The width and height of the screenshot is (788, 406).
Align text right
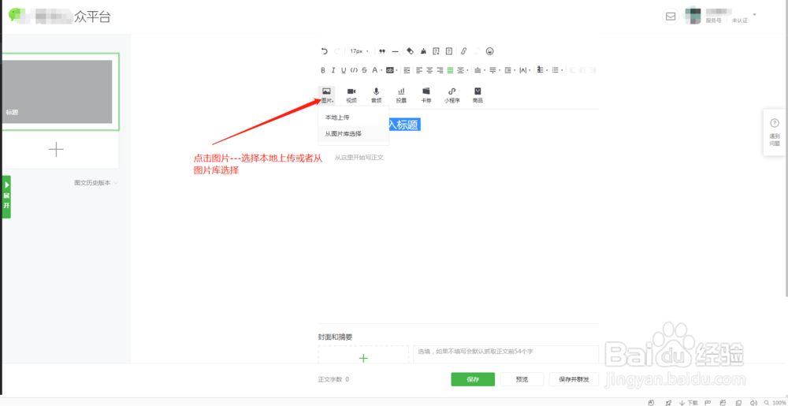point(440,70)
